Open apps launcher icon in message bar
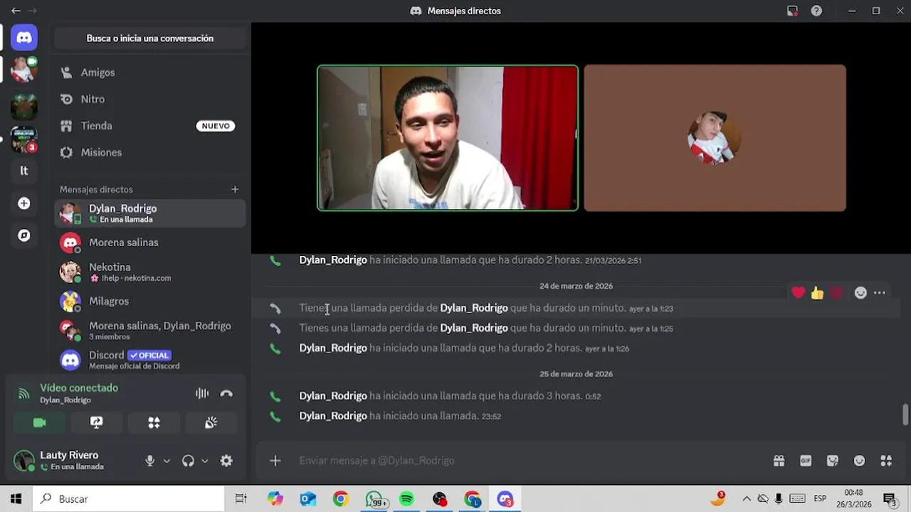The image size is (911, 512). 886,461
